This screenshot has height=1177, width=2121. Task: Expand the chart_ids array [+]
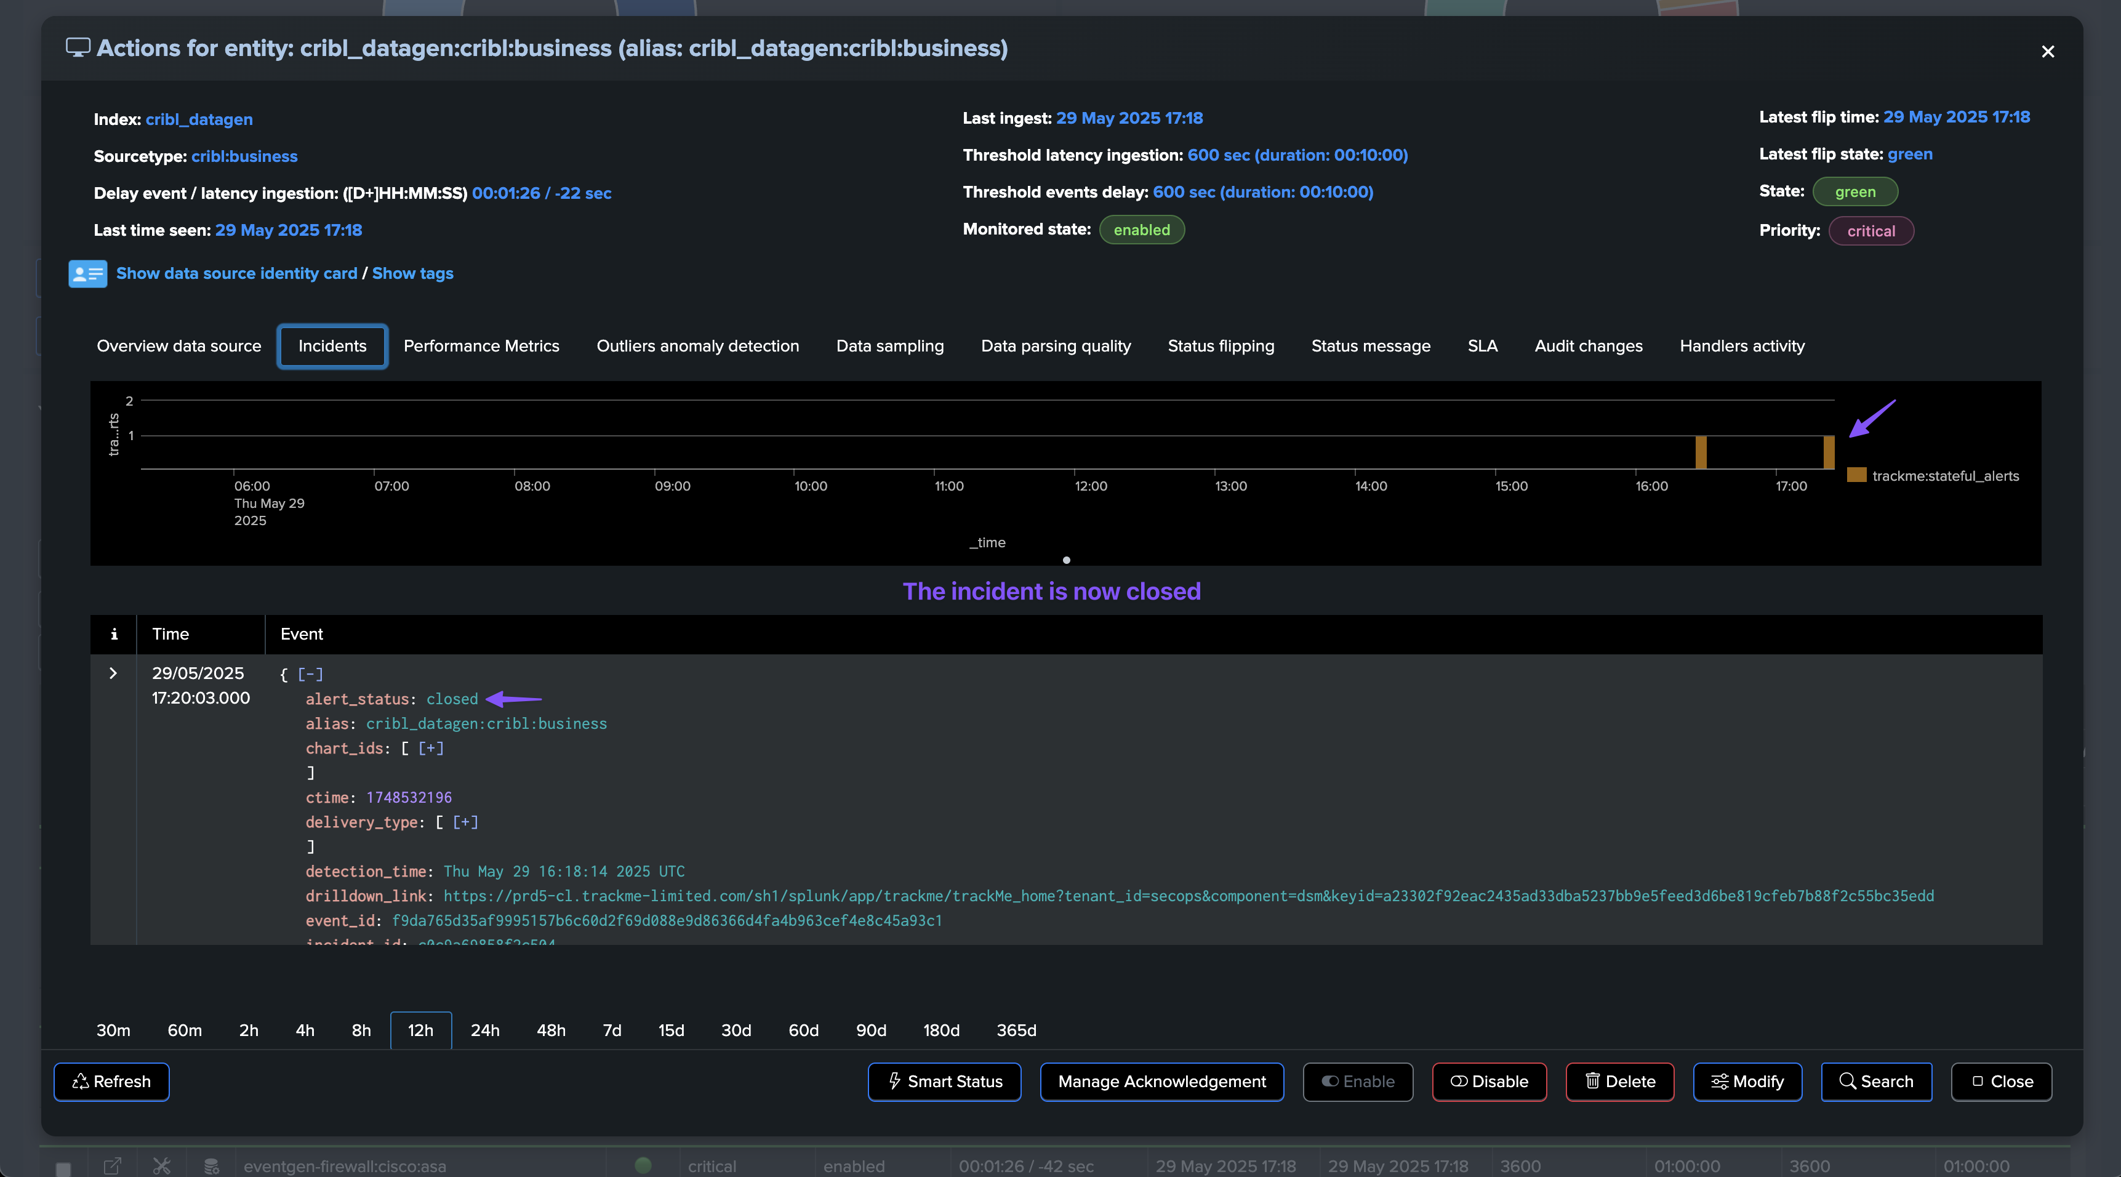pyautogui.click(x=431, y=748)
